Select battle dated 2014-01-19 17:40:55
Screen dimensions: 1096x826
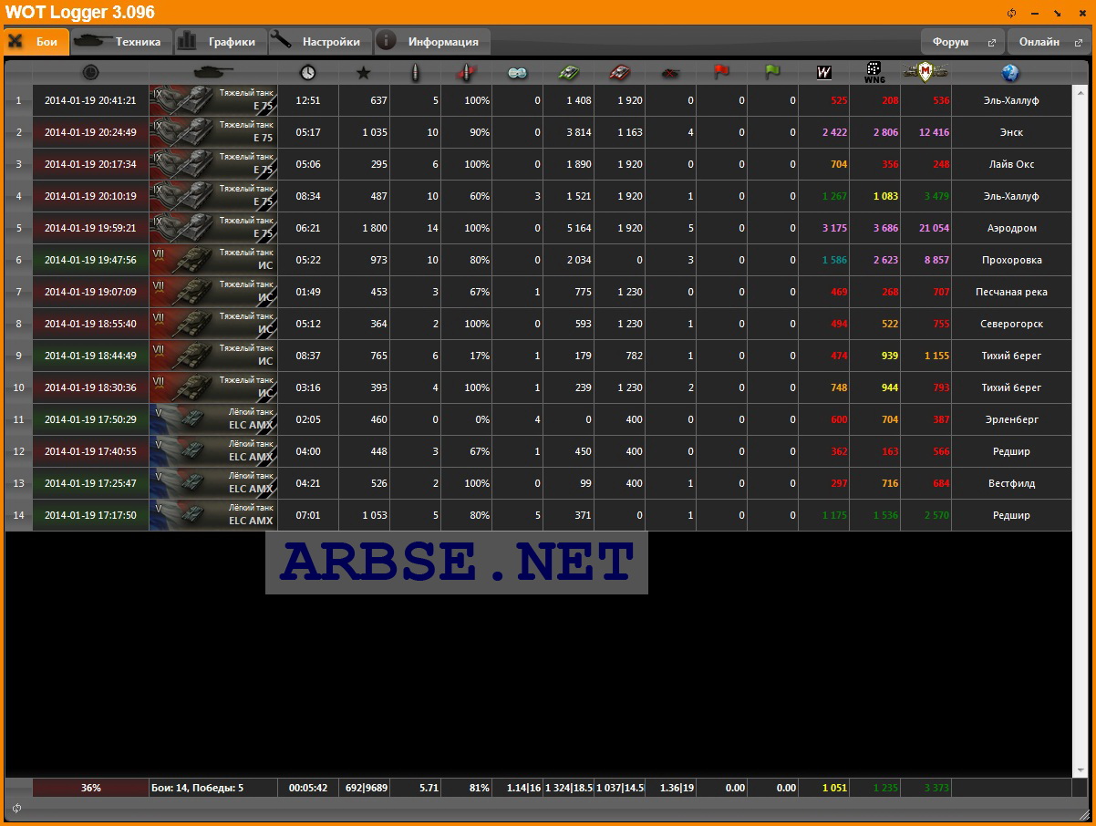[x=90, y=451]
